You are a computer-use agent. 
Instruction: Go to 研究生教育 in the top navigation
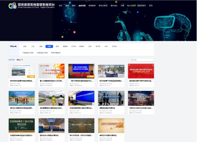pyautogui.click(x=103, y=6)
